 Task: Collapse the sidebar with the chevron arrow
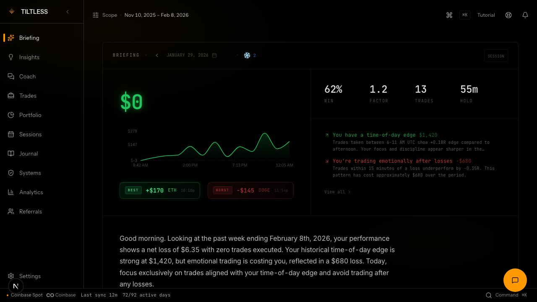click(x=68, y=12)
